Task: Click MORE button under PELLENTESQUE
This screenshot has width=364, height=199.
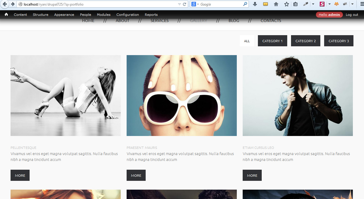Action: 20,175
